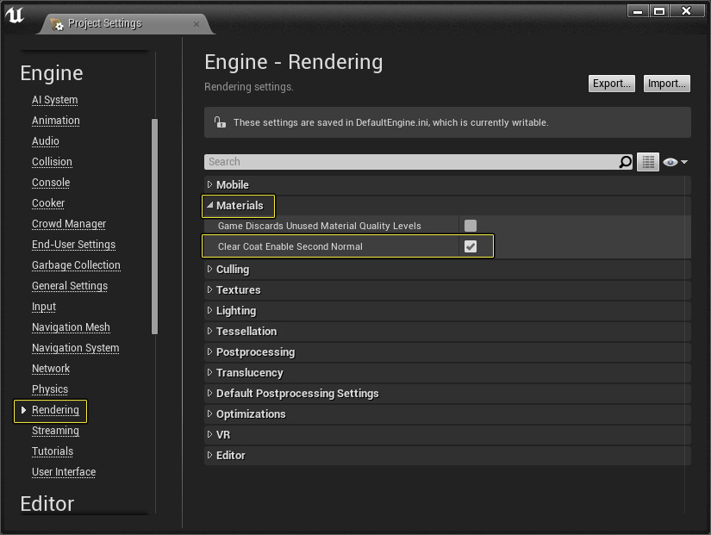
Task: Click the left sidebar scrollbar
Action: (155, 226)
